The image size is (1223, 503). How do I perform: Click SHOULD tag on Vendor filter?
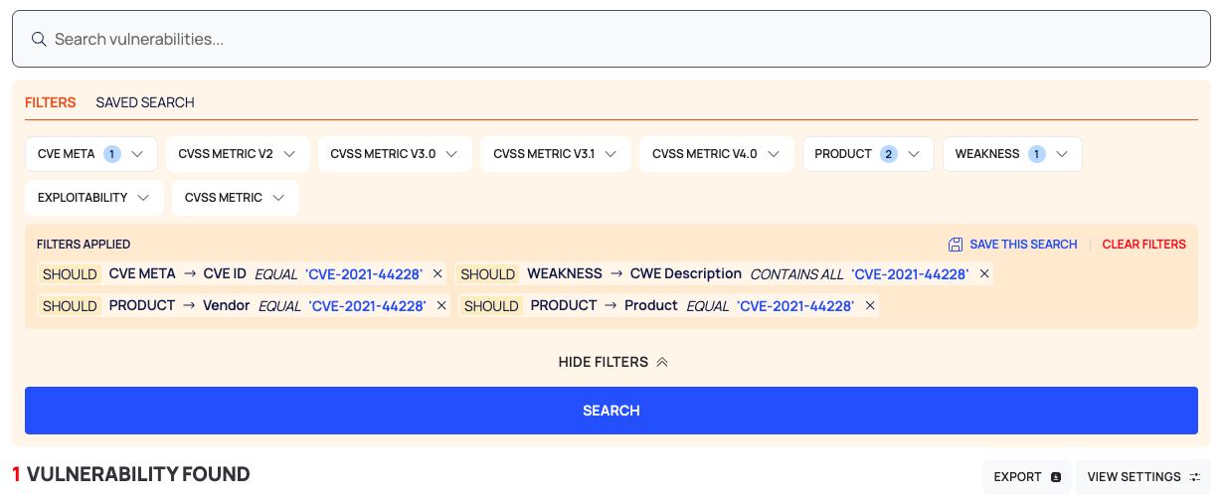[70, 306]
